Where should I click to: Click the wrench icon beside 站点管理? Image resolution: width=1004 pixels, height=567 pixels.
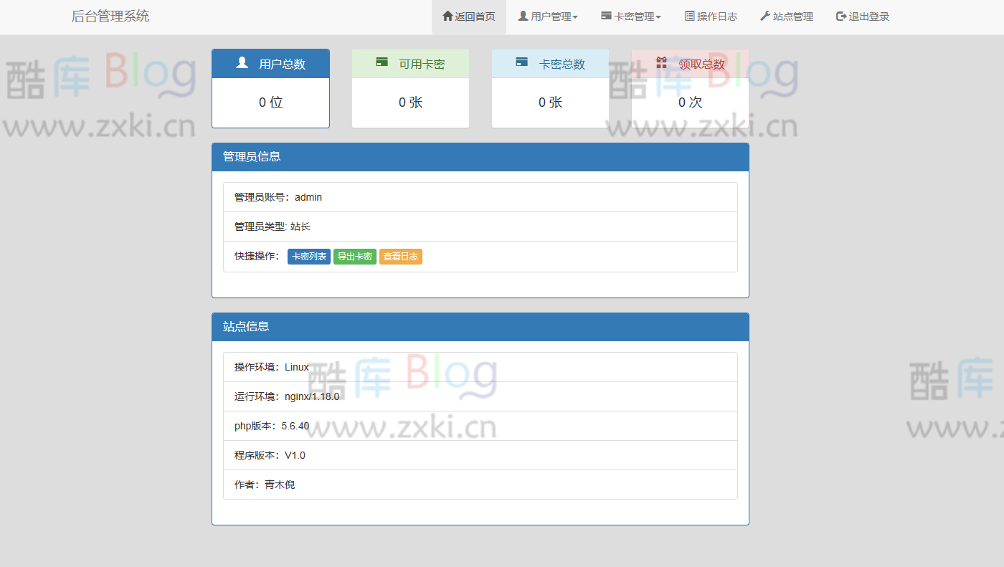tap(764, 16)
